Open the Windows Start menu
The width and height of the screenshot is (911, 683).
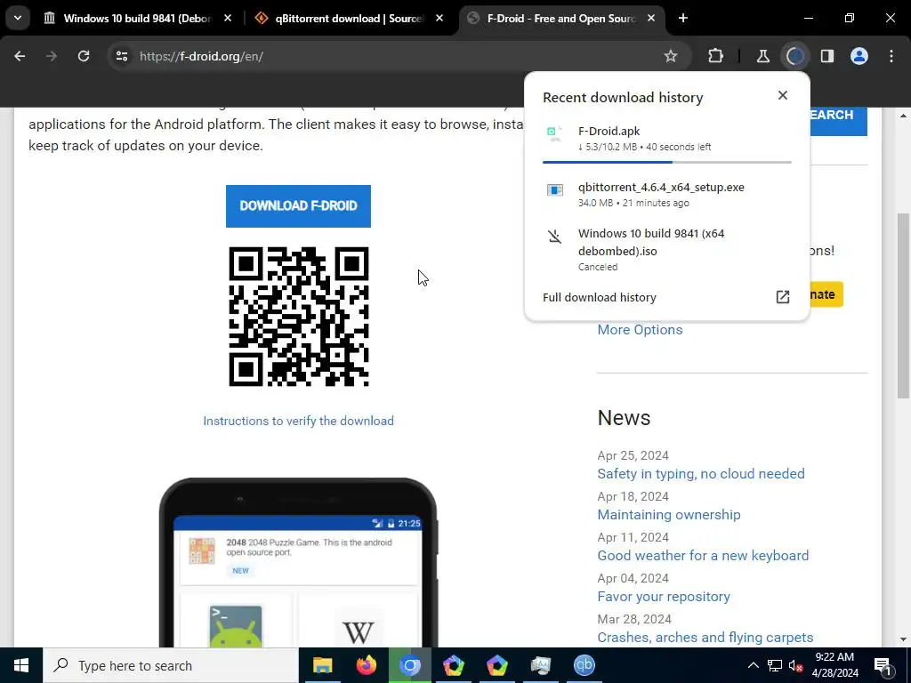[x=21, y=665]
